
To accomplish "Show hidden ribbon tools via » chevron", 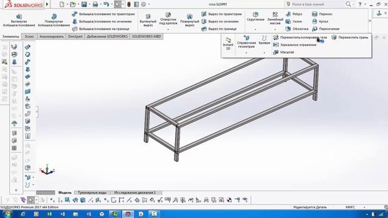I will pyautogui.click(x=370, y=21).
